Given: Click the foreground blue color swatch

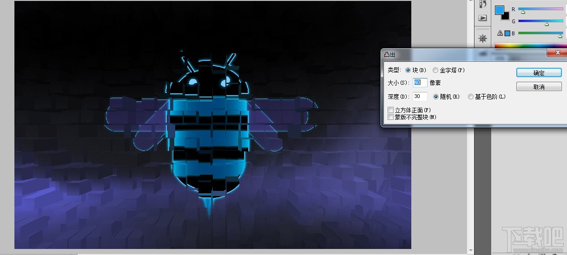Looking at the screenshot, I should 499,10.
